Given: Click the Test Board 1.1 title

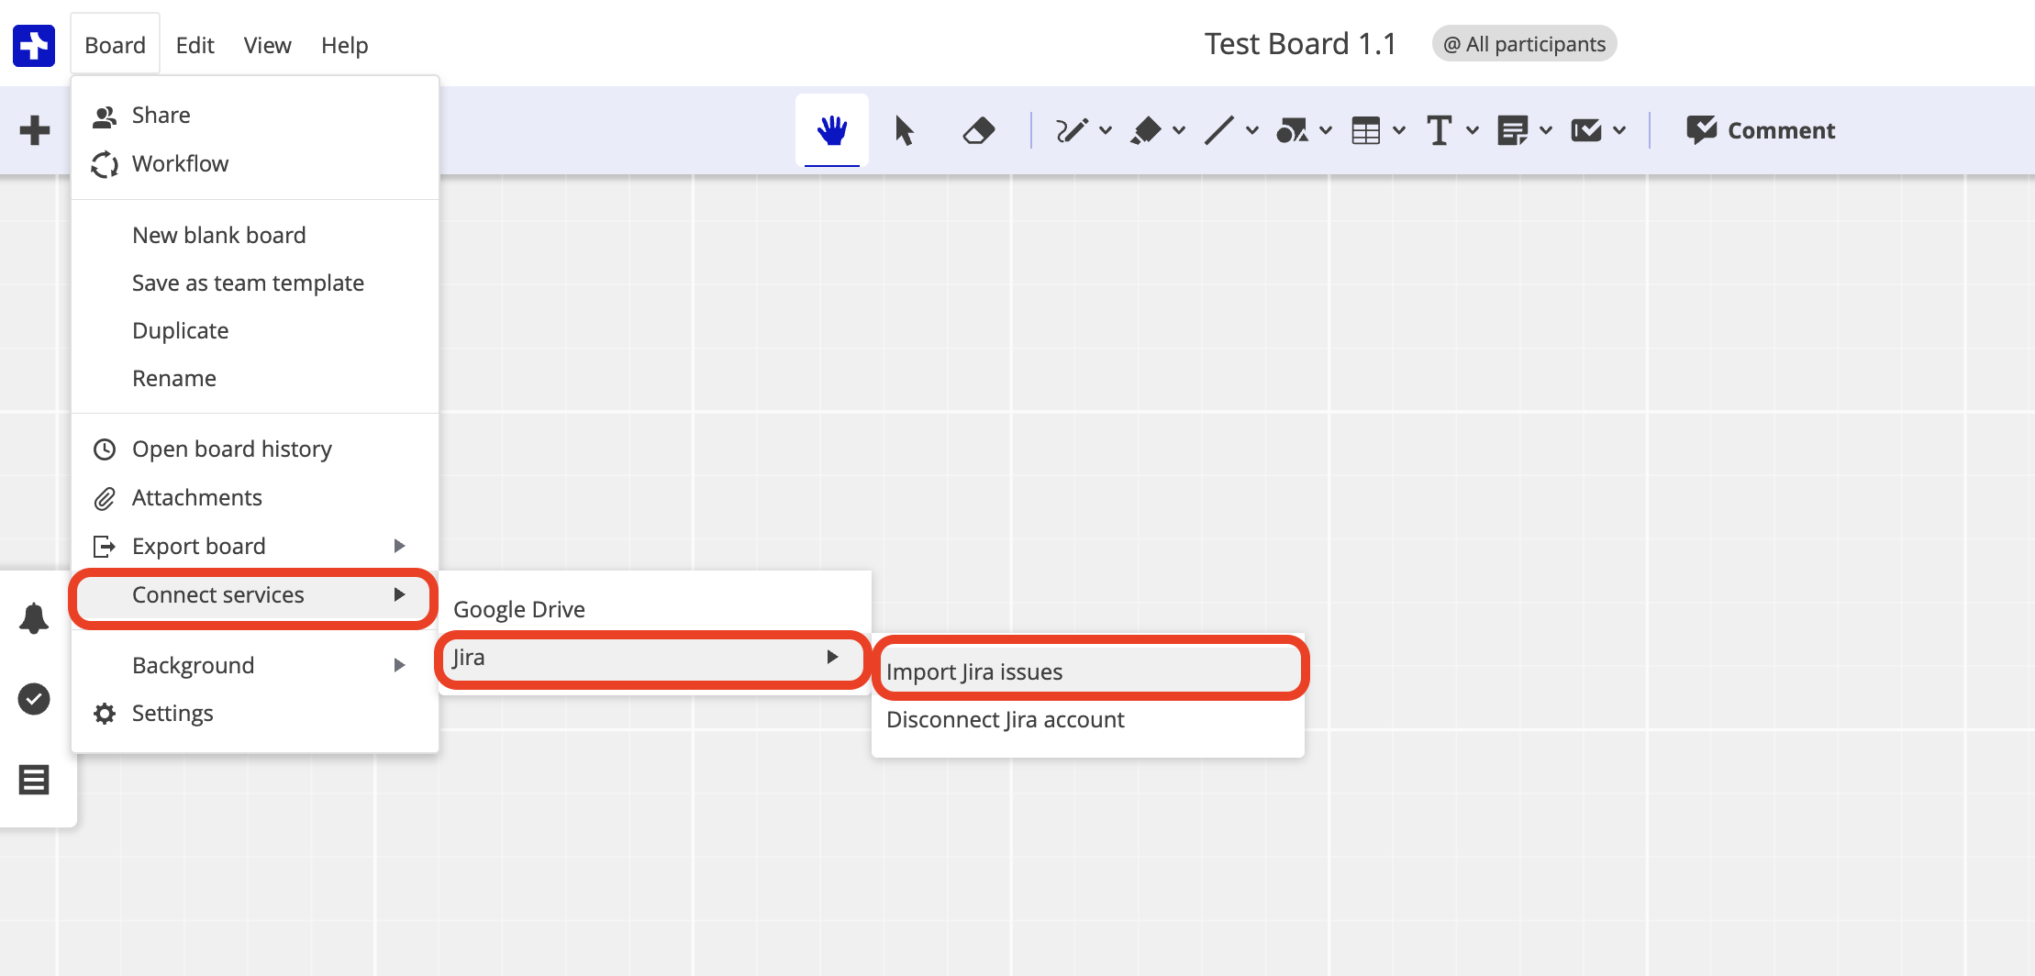Looking at the screenshot, I should coord(1300,44).
